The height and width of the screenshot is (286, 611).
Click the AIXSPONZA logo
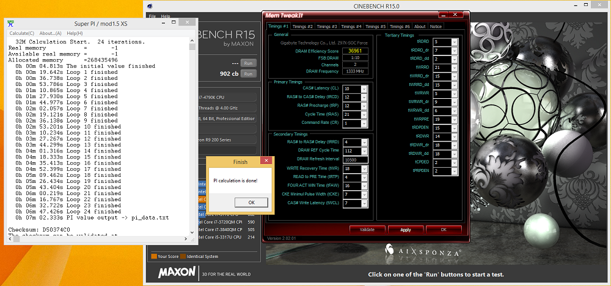(x=424, y=251)
